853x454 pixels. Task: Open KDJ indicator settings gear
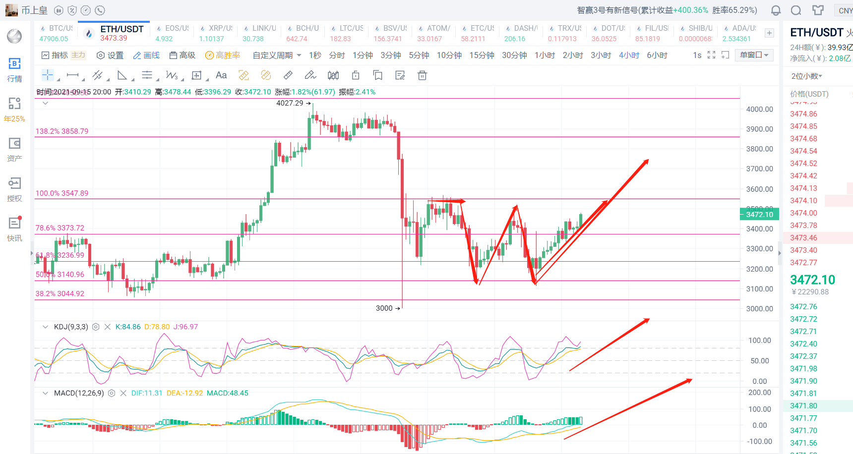click(x=96, y=327)
